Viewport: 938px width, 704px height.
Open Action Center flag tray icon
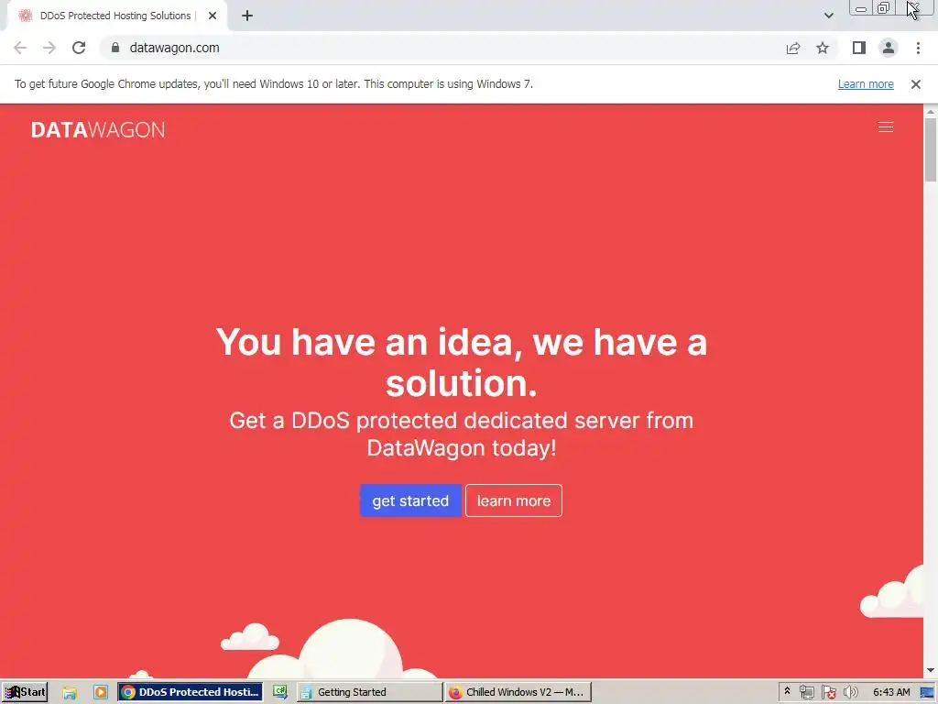(x=828, y=693)
